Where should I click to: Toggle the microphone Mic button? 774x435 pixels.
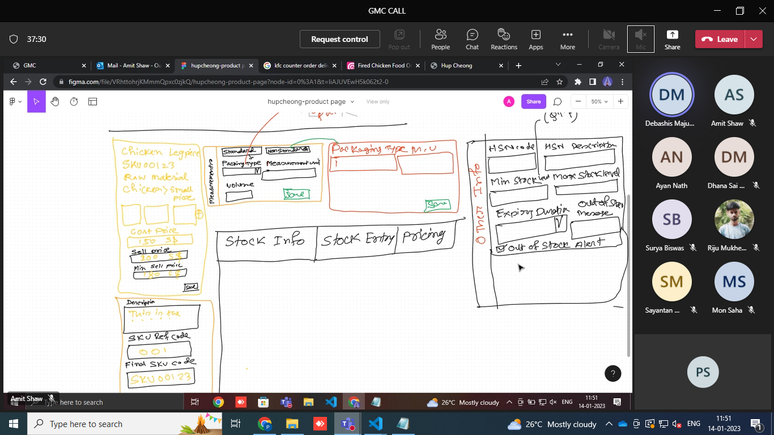[x=640, y=39]
